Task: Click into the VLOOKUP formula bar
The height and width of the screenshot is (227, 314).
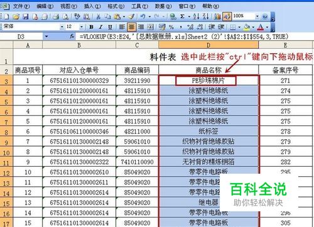Action: pyautogui.click(x=195, y=36)
